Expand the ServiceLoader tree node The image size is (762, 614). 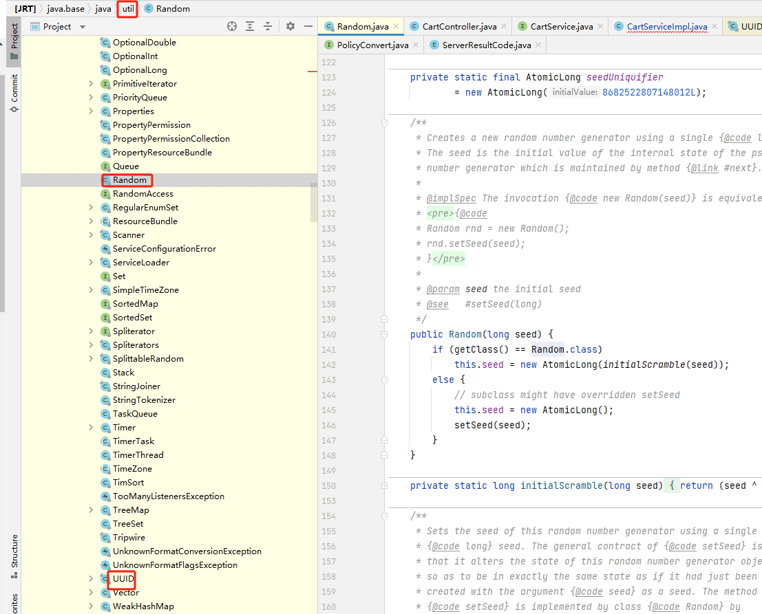click(x=91, y=262)
